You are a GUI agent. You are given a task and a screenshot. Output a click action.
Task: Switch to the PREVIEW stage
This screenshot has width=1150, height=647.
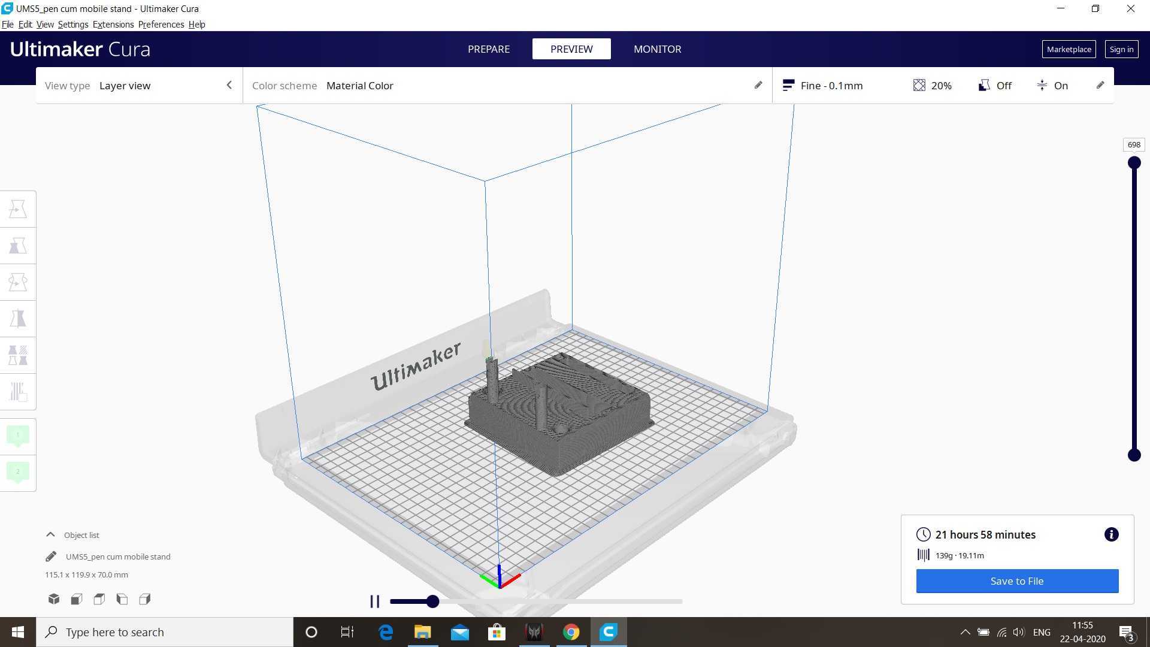(571, 49)
